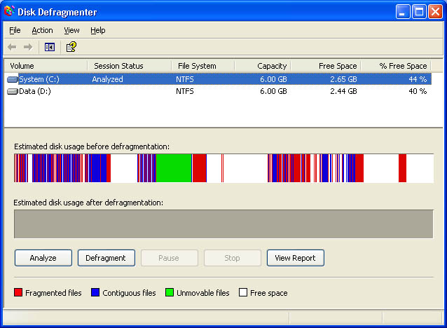Screen dimensions: 447x328
Task: Open the Action menu
Action: (x=42, y=30)
